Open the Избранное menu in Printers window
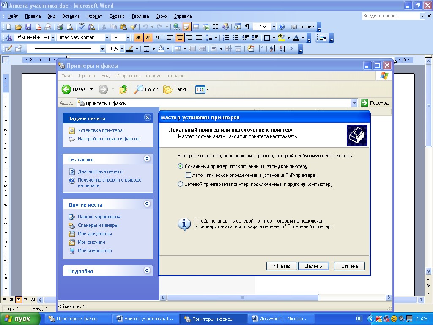Viewport: 433px width, 325px height. click(x=128, y=76)
